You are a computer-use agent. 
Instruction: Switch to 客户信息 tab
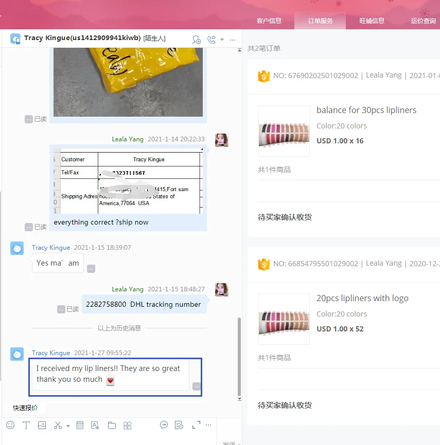(269, 21)
